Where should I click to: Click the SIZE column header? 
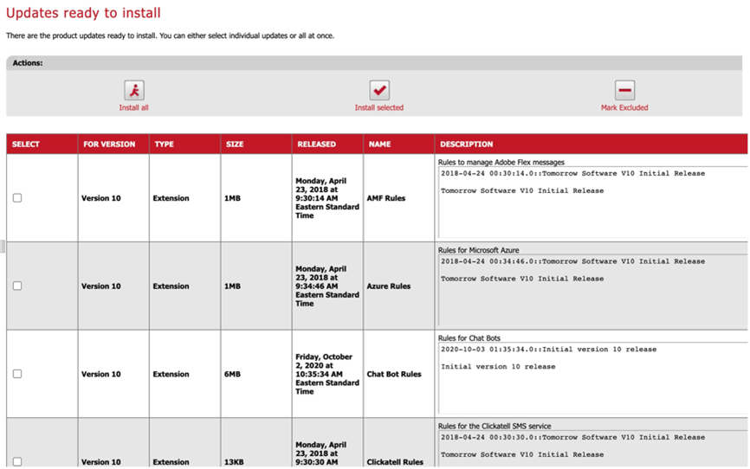pos(234,145)
